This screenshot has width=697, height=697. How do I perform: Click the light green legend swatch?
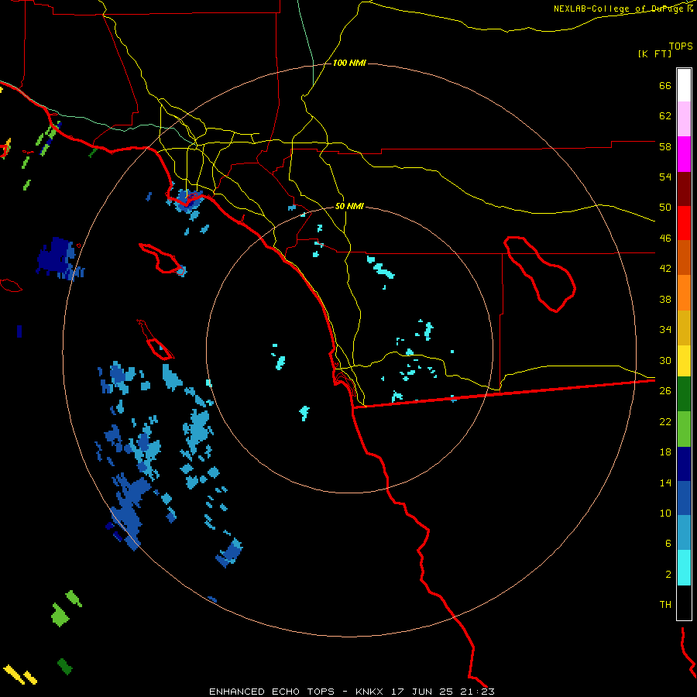[x=684, y=429]
